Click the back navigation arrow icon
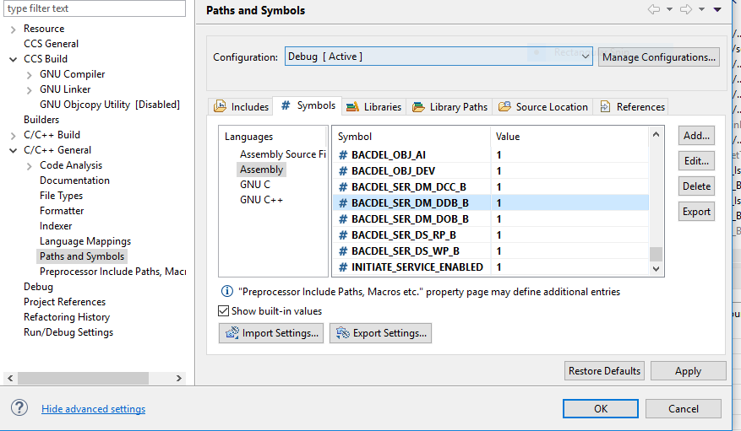 point(653,10)
